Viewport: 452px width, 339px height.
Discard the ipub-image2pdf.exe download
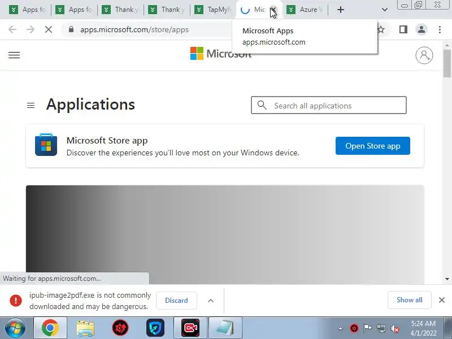click(176, 301)
